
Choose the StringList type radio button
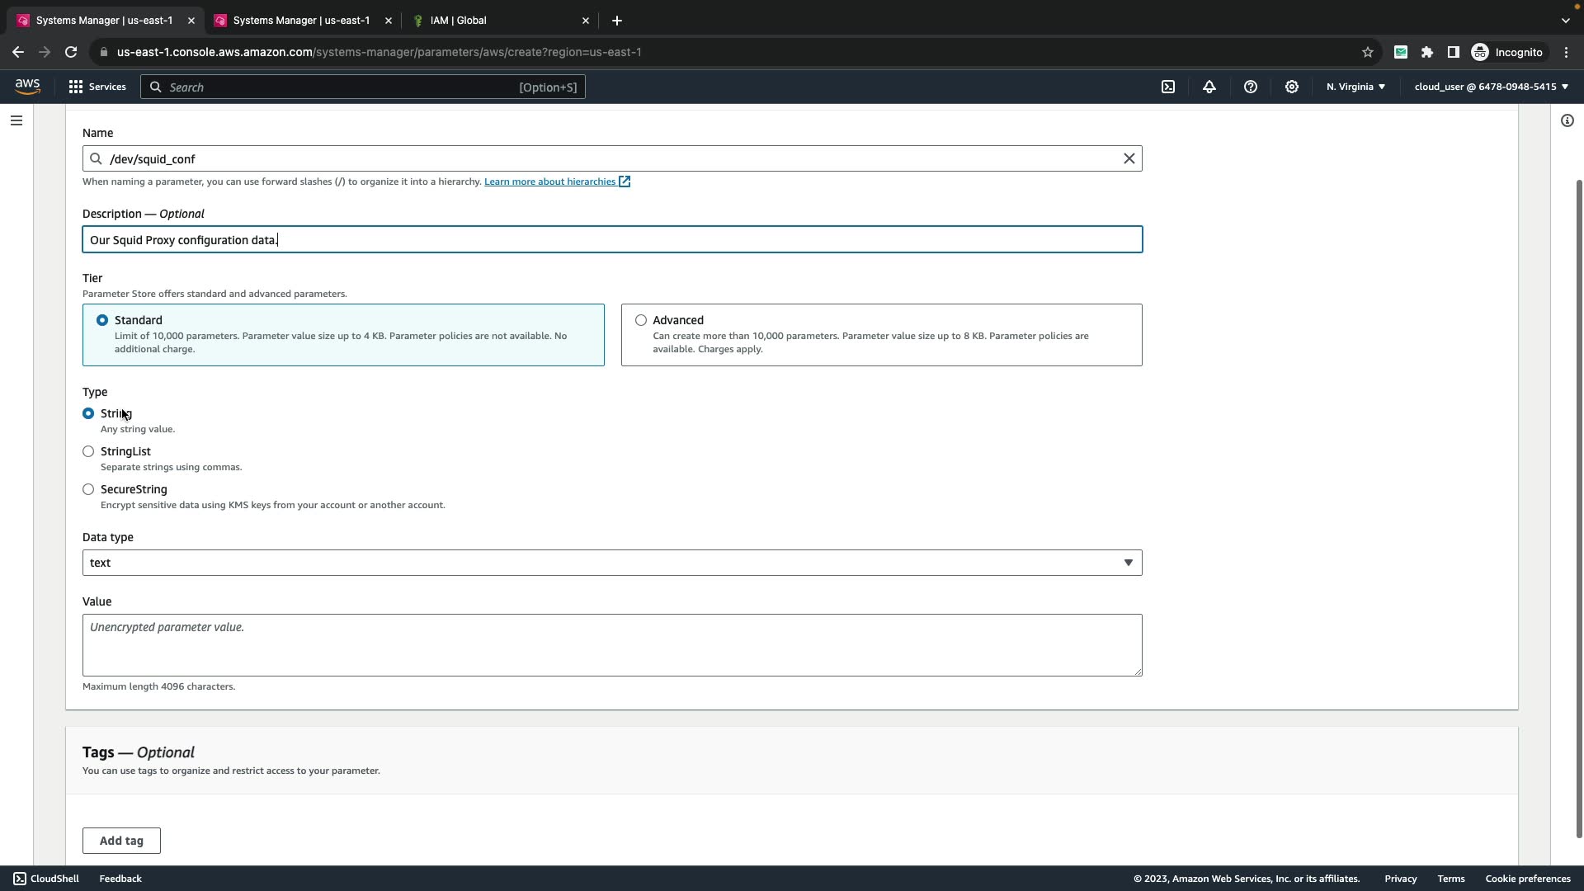click(x=88, y=451)
